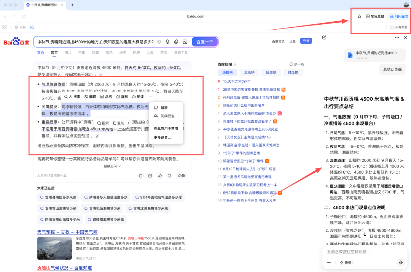Click the bookmark star icon
Viewport: 411px width, 272px height.
[359, 16]
